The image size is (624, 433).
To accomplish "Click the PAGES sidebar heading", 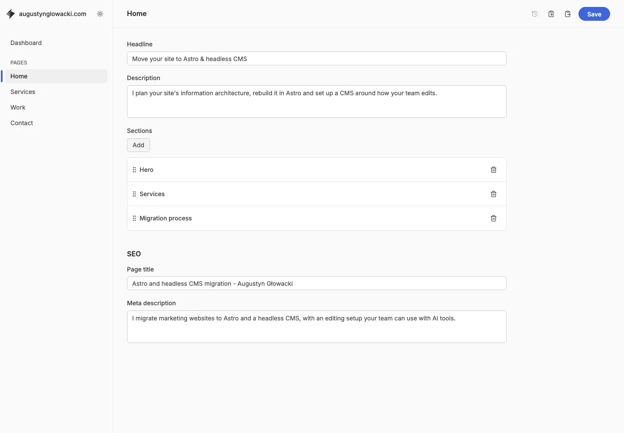I will pos(19,63).
